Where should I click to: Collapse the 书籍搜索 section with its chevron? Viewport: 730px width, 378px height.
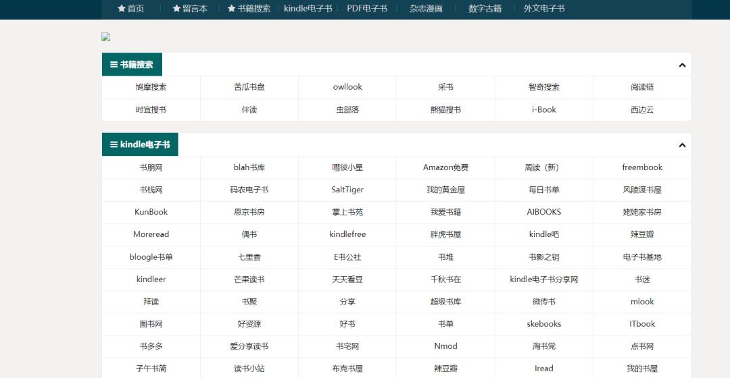coord(682,65)
